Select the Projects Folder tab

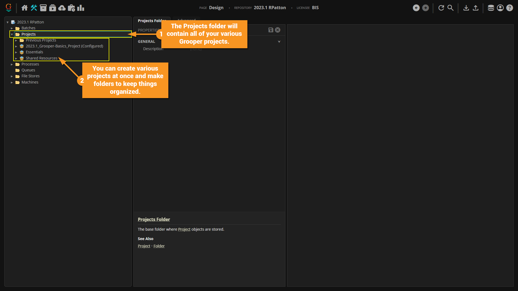click(x=149, y=21)
